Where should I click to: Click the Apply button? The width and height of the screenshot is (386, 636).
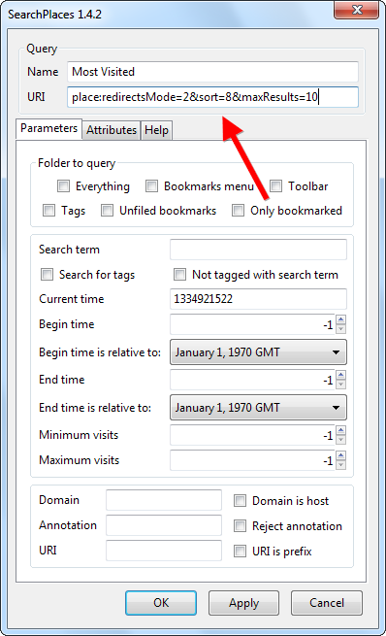[243, 603]
